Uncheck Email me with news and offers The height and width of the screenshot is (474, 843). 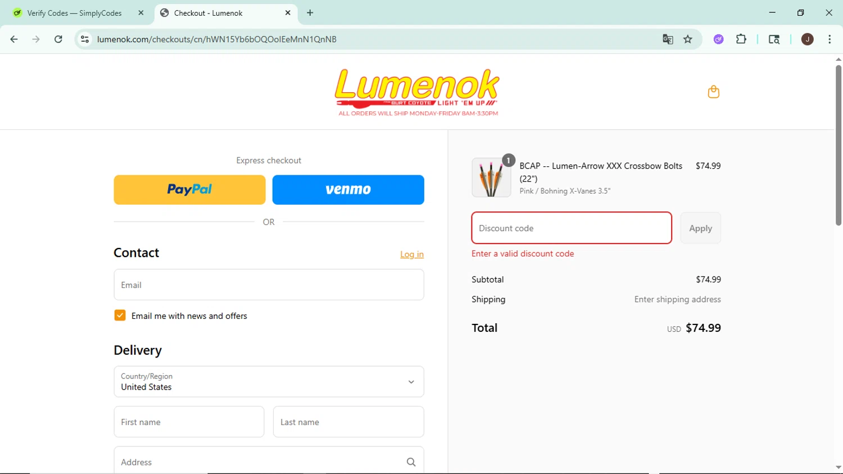(x=120, y=315)
